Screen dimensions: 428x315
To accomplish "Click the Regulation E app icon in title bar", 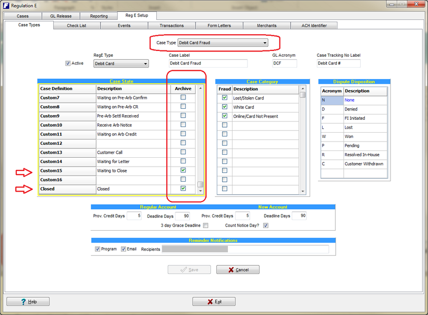I will 6,6.
